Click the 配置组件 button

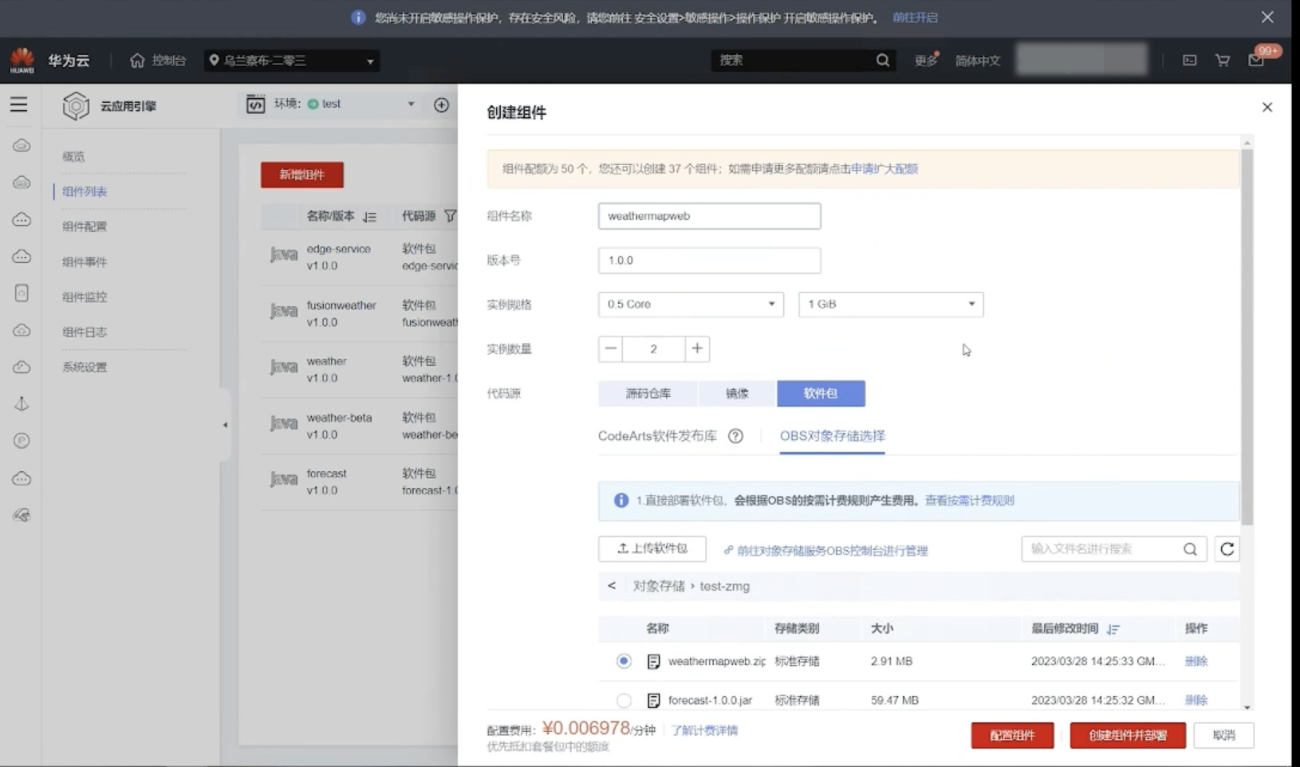1012,735
